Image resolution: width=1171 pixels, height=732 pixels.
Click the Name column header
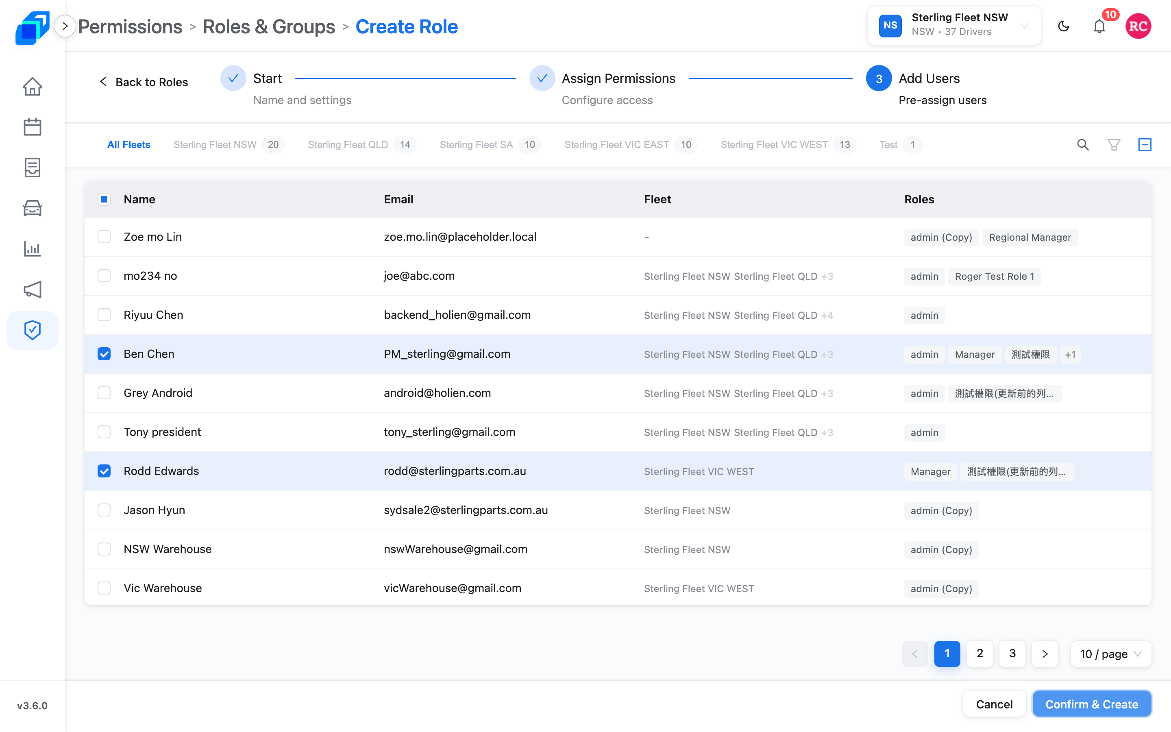coord(139,199)
